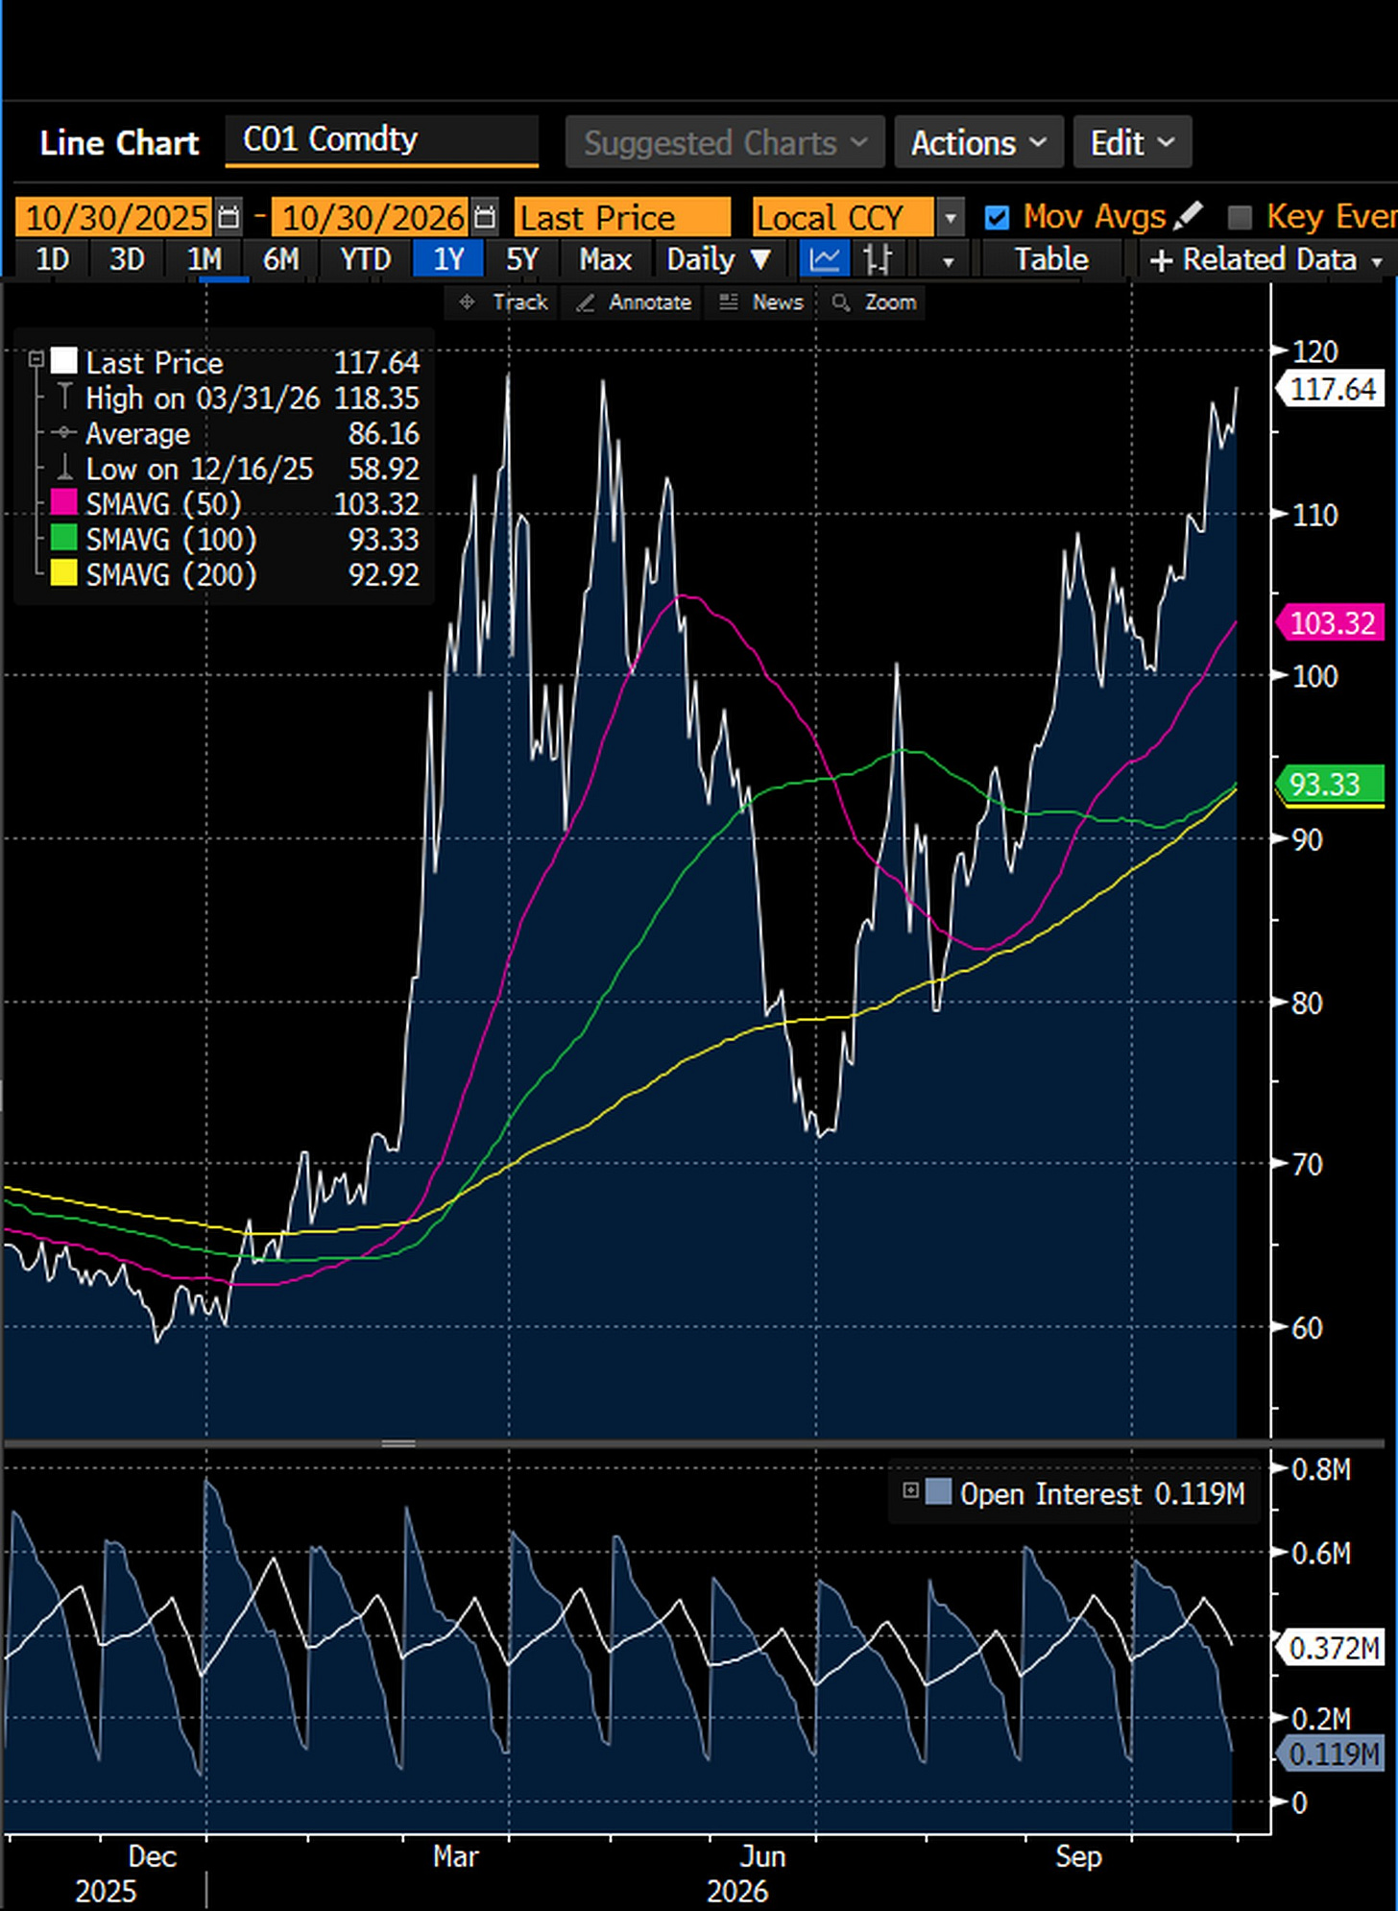The width and height of the screenshot is (1398, 1911).
Task: Enable the Key Events checkbox
Action: coord(1241,218)
